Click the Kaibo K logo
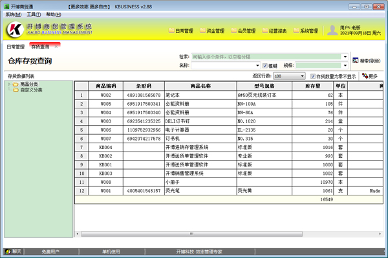This screenshot has width=388, height=258. click(x=15, y=30)
